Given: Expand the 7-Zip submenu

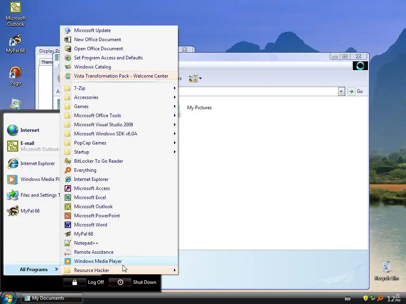Looking at the screenshot, I should [119, 88].
